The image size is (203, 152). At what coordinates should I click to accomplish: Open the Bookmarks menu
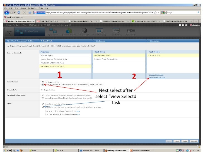pyautogui.click(x=32, y=8)
